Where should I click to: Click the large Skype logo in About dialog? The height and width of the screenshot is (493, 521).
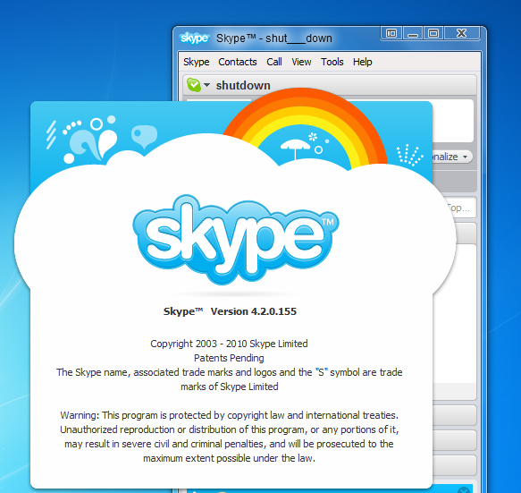click(236, 239)
